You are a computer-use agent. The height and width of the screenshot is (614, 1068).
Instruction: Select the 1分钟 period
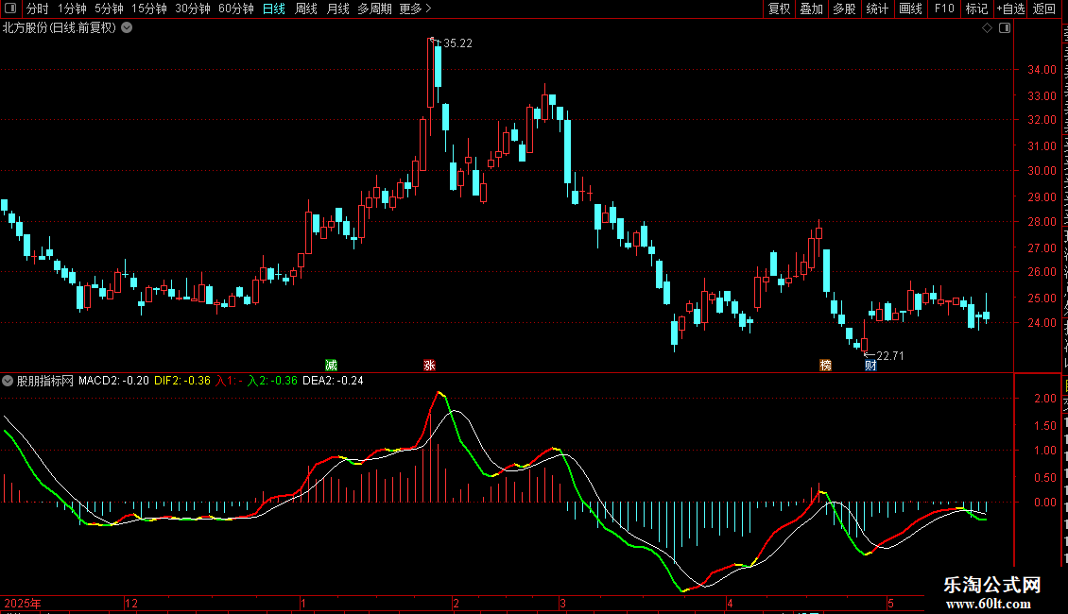tap(72, 9)
